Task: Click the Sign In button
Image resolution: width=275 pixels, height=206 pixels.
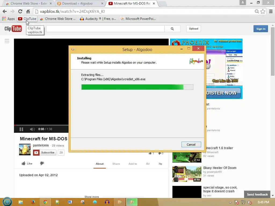Action: (260, 29)
